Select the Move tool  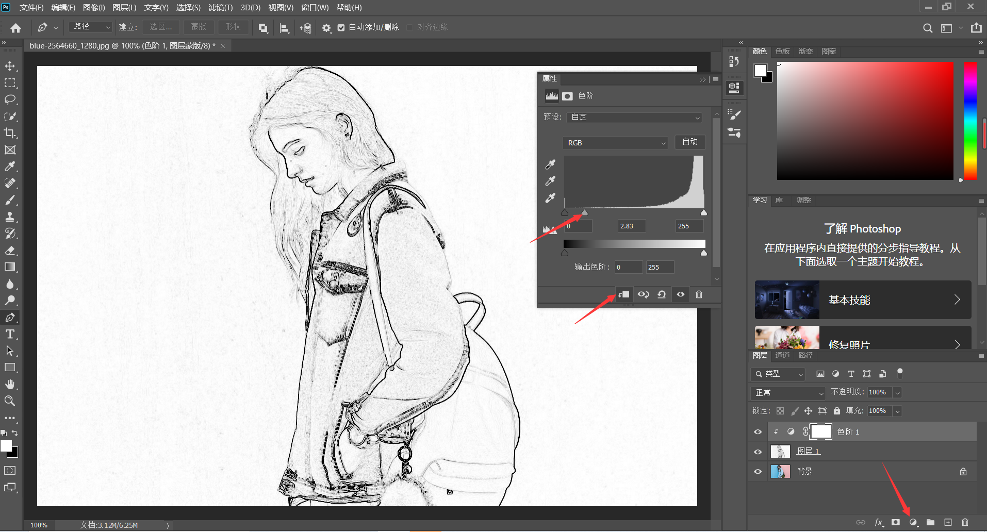click(10, 66)
